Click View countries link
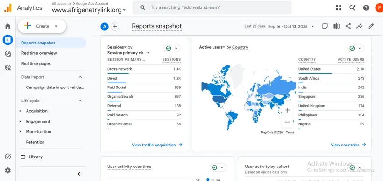Screen dimensions: 383x181 point(348,145)
